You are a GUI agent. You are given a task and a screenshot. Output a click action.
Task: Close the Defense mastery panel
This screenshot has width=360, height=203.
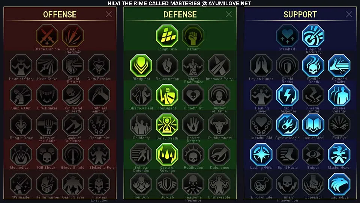(229, 14)
